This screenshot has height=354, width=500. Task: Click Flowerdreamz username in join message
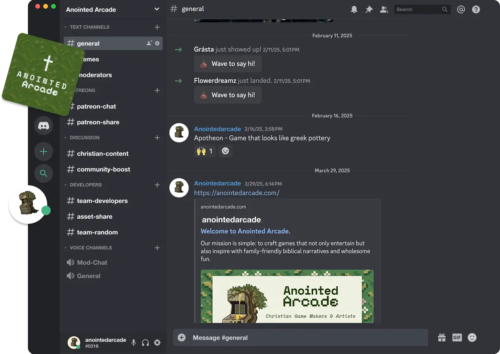[x=215, y=81]
